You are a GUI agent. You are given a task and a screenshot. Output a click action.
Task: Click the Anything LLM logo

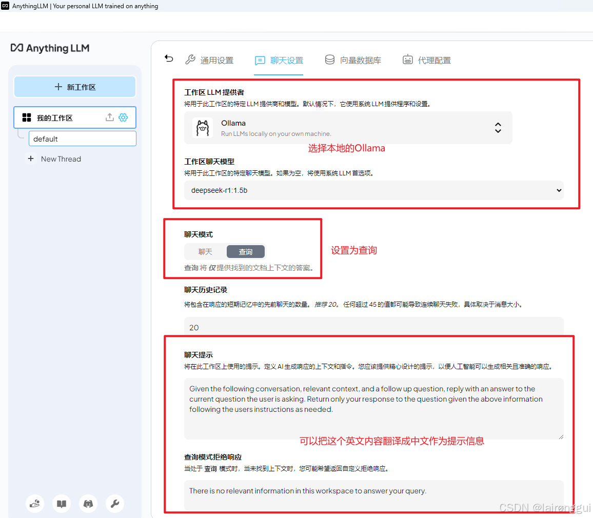click(x=50, y=48)
